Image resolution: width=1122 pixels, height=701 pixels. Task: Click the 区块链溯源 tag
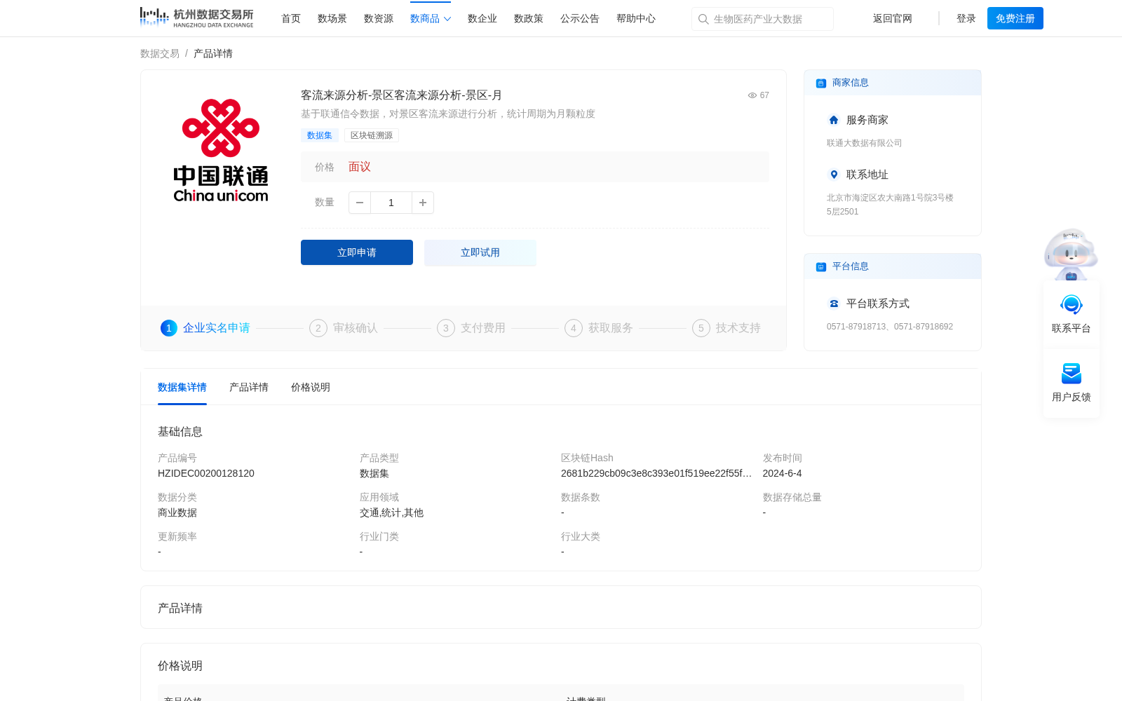pos(372,135)
